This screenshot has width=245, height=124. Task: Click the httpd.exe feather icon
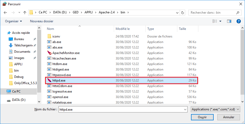[49, 80]
